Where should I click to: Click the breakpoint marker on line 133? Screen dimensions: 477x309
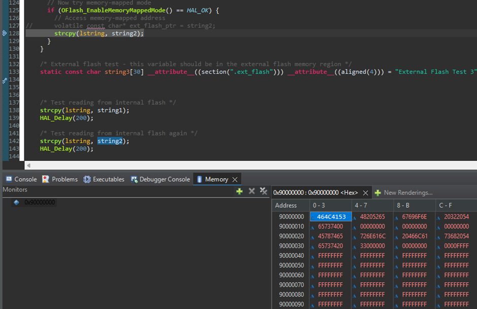click(5, 80)
